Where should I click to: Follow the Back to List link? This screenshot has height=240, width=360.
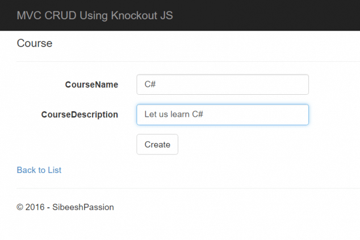[x=39, y=170]
